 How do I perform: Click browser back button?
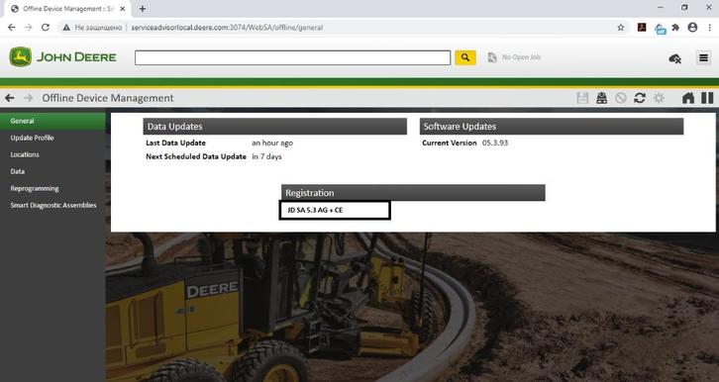pos(12,28)
